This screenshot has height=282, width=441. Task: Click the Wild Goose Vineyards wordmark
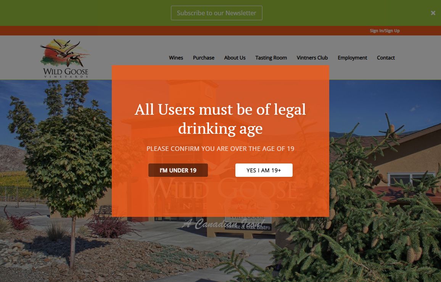[66, 73]
